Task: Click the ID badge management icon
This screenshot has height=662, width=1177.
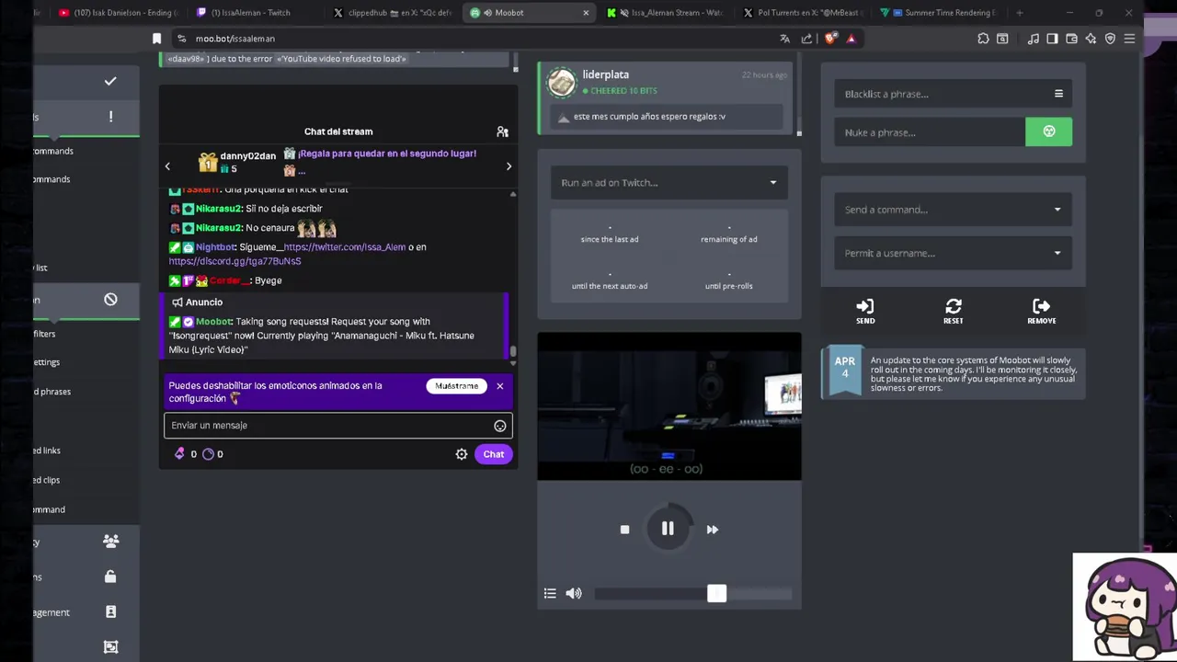Action: pos(110,612)
